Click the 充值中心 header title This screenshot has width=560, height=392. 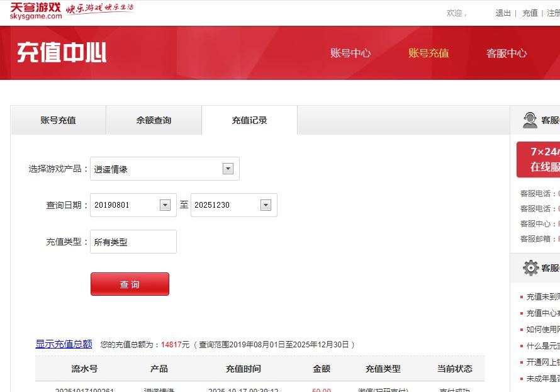click(62, 53)
